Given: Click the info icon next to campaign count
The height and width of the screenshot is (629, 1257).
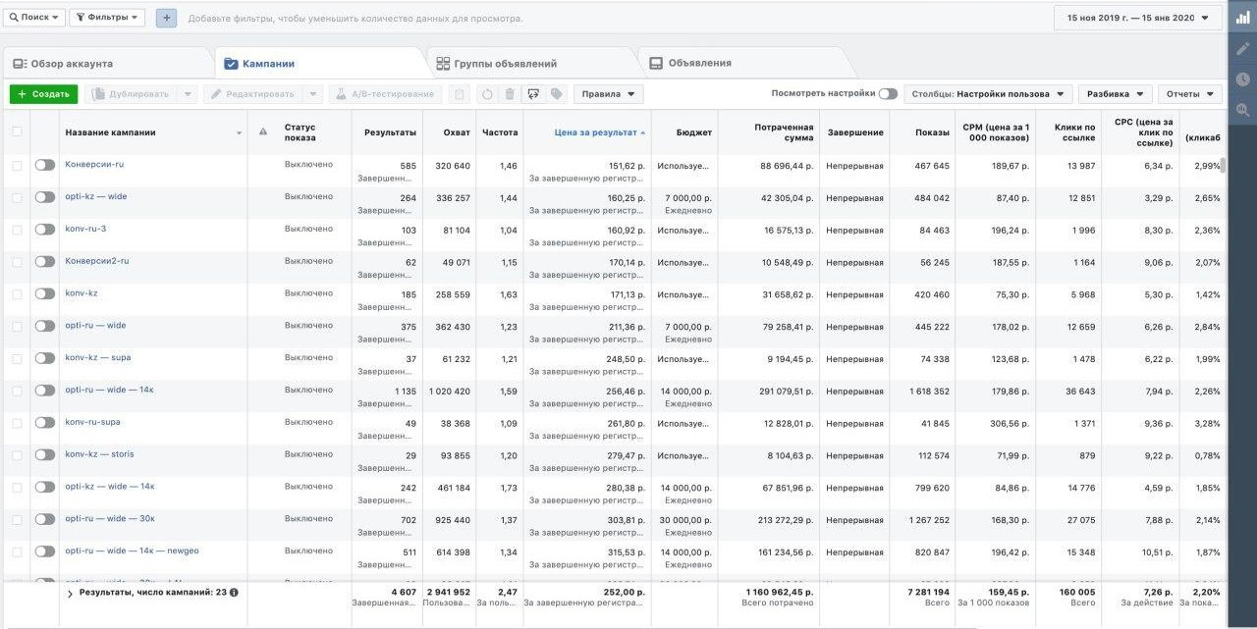Looking at the screenshot, I should pos(234,593).
